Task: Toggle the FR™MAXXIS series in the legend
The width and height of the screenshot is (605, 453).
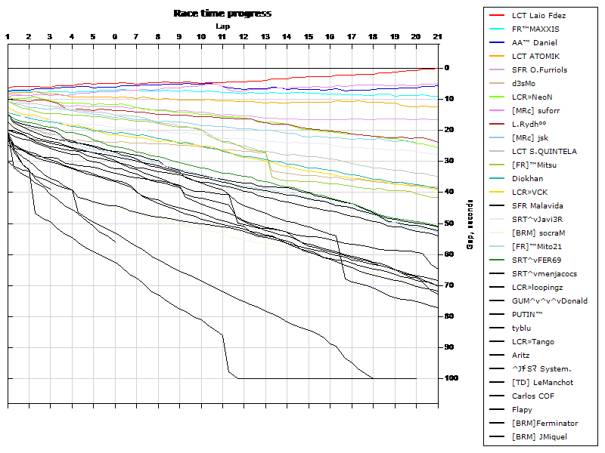Action: pyautogui.click(x=537, y=29)
